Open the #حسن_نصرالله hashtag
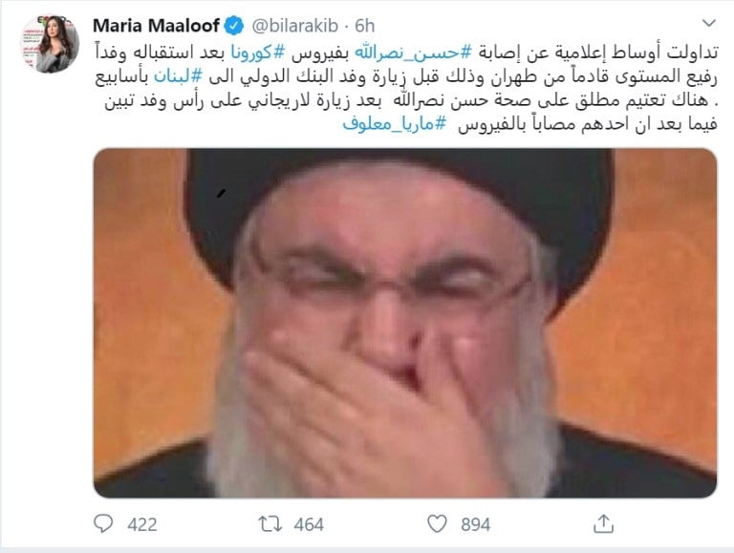Viewport: 734px width, 553px height. click(x=405, y=53)
